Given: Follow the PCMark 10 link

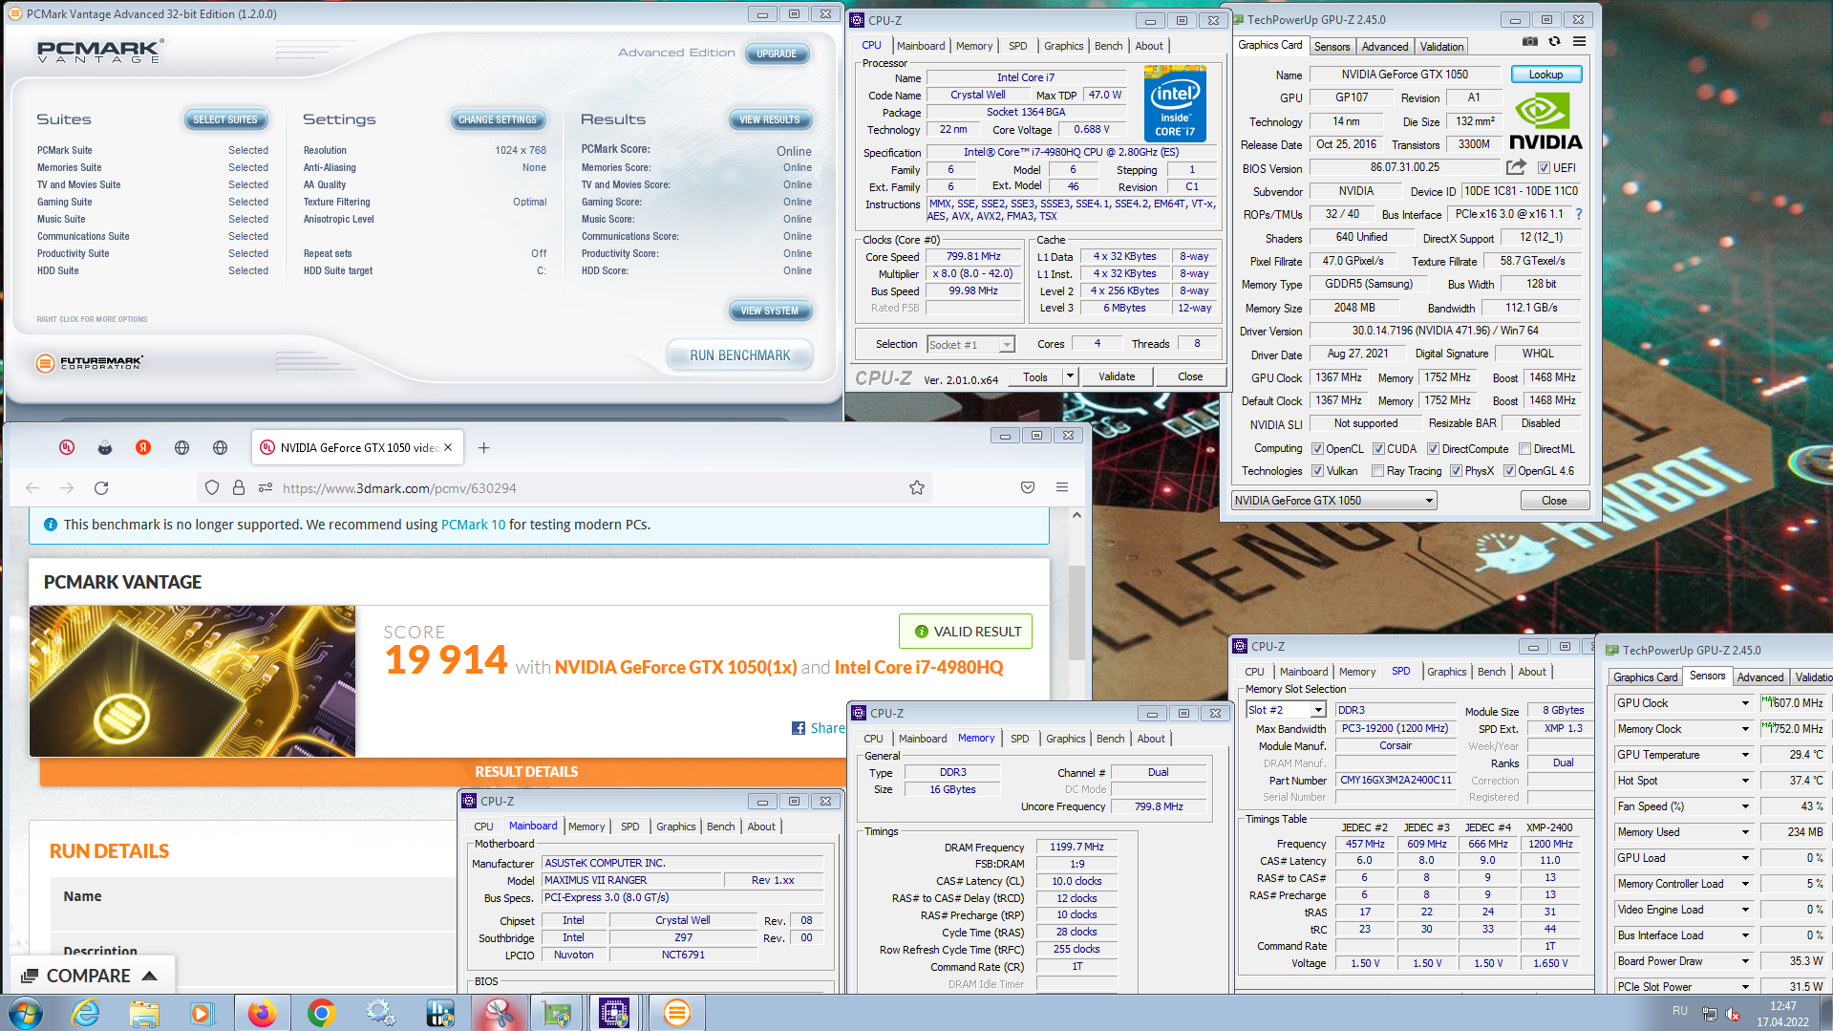Looking at the screenshot, I should tap(473, 525).
